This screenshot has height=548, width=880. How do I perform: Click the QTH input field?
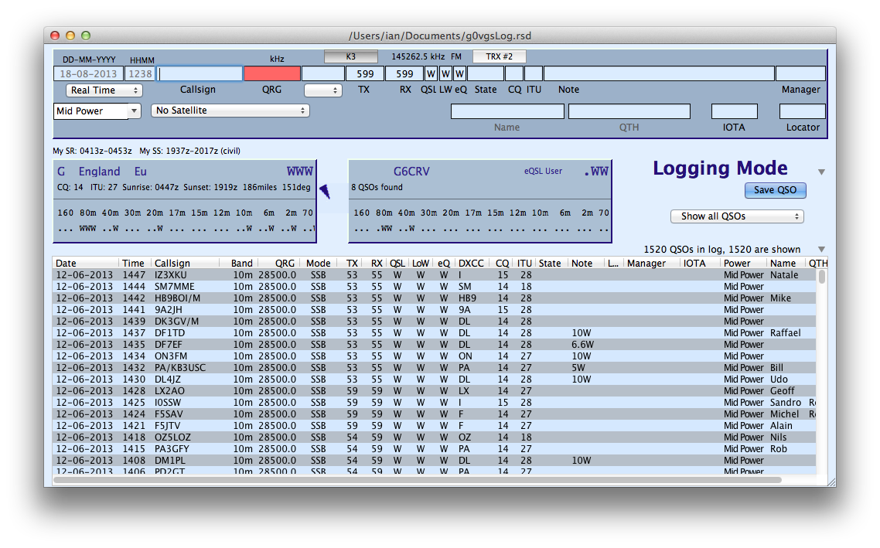click(x=629, y=111)
